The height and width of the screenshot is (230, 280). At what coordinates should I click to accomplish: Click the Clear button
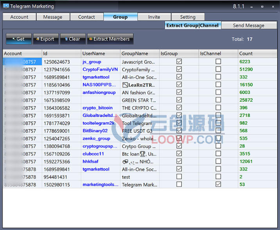(73, 39)
